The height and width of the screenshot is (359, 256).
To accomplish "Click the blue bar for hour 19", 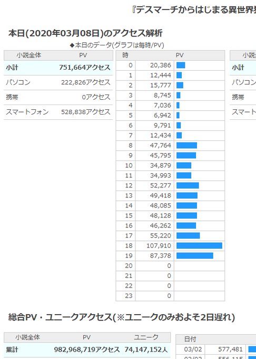I will [195, 256].
